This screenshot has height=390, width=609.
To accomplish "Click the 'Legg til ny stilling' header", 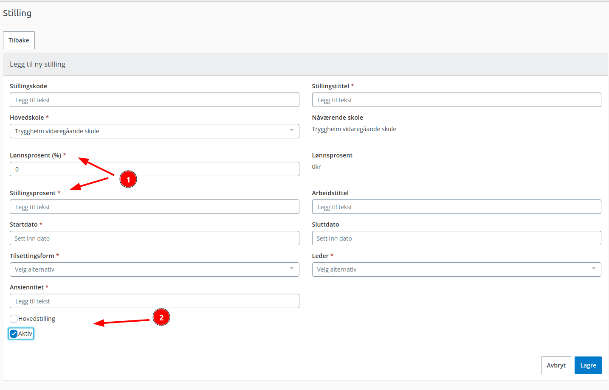I will (37, 64).
